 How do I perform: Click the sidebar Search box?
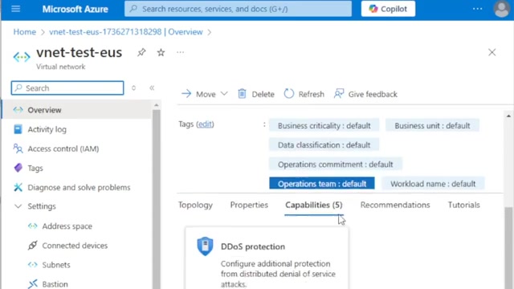67,88
